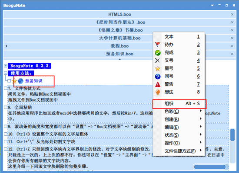Select the red flag 待办 icon
Screen dimensions: 239x173
pyautogui.click(x=158, y=45)
